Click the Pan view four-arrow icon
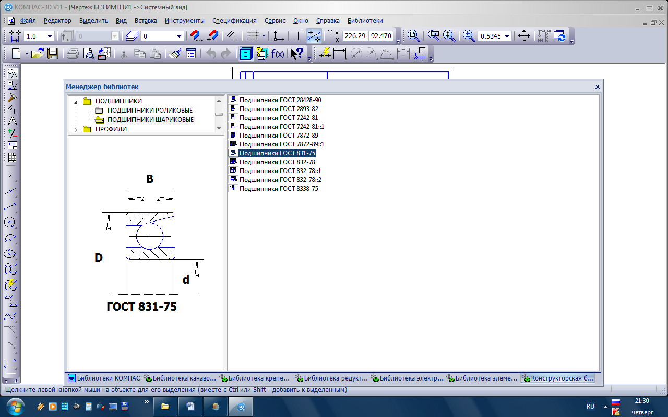Screen dimensions: 668x417 coord(524,36)
